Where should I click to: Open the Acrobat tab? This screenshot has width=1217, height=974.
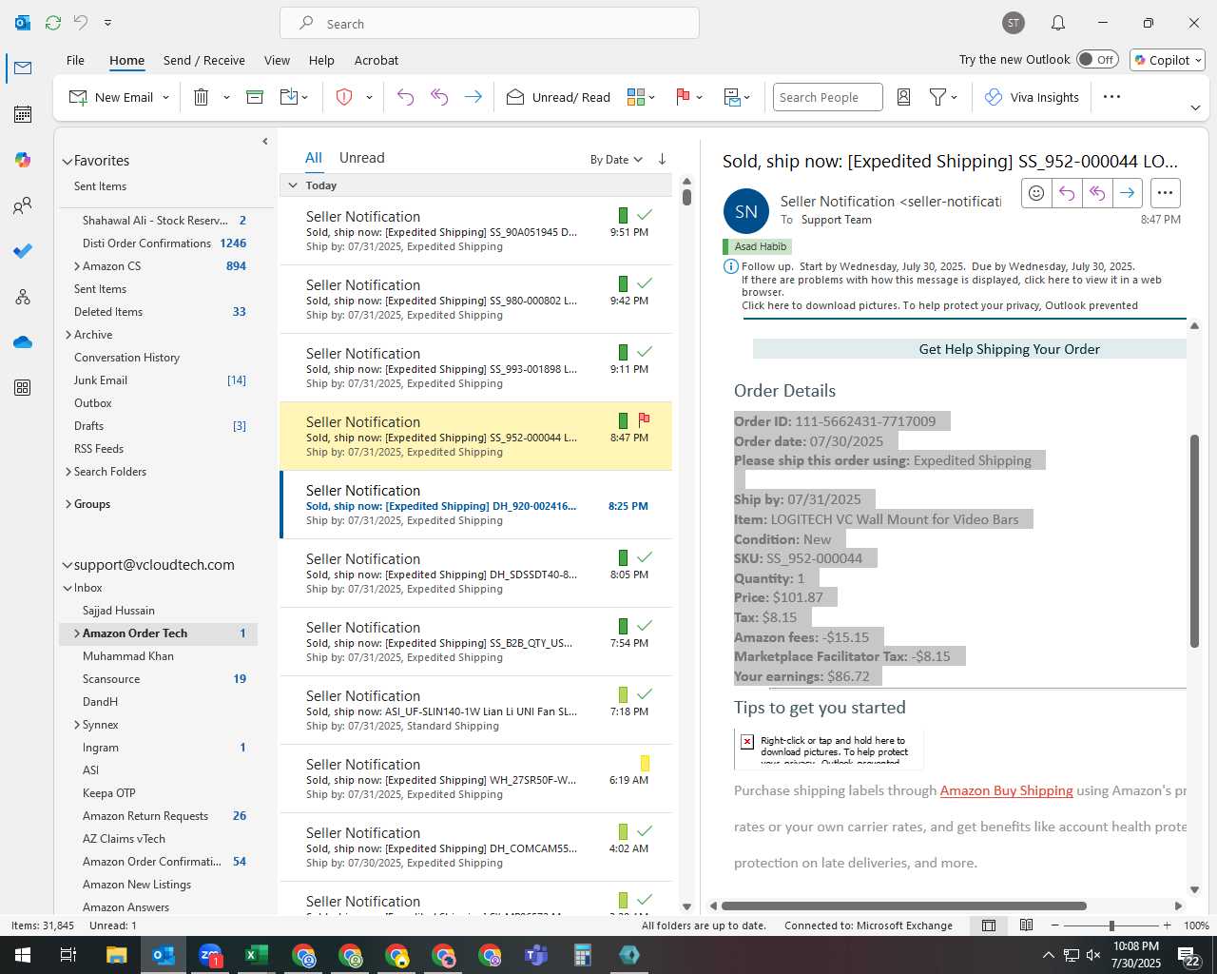(x=377, y=60)
